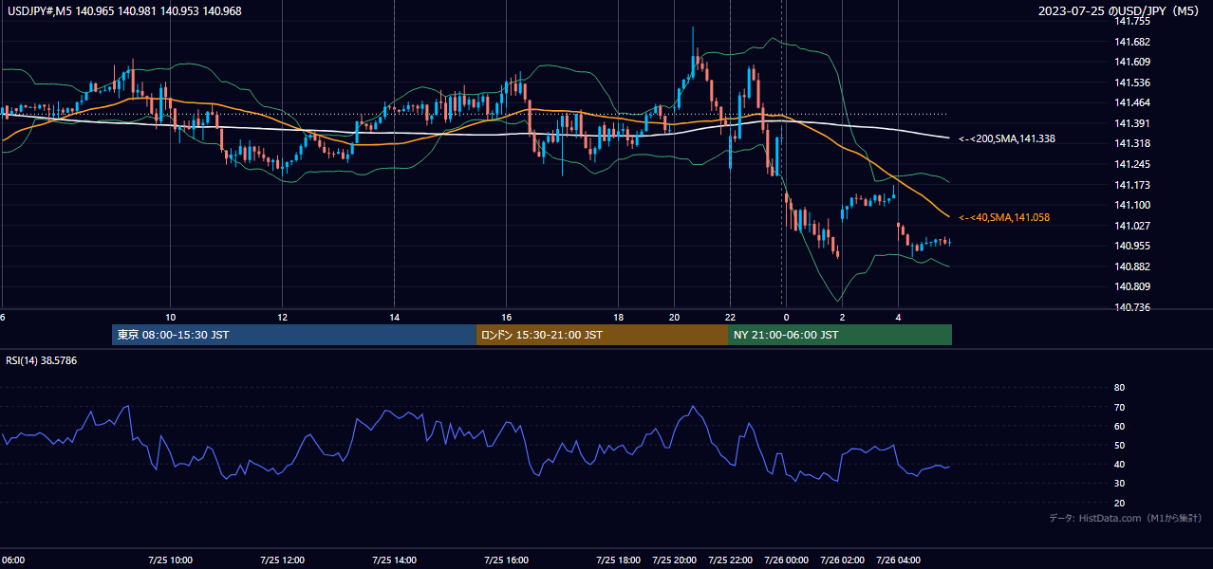Viewport: 1213px width, 569px height.
Task: Click the orange <-<40,SMA,141.058 label
Action: (x=1003, y=217)
